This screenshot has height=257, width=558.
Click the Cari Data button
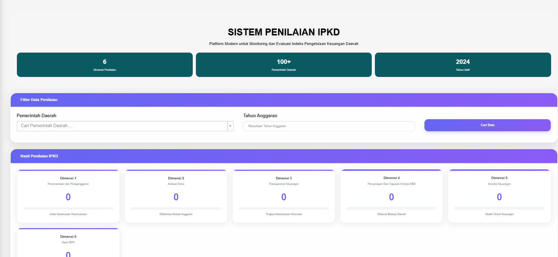click(x=487, y=125)
